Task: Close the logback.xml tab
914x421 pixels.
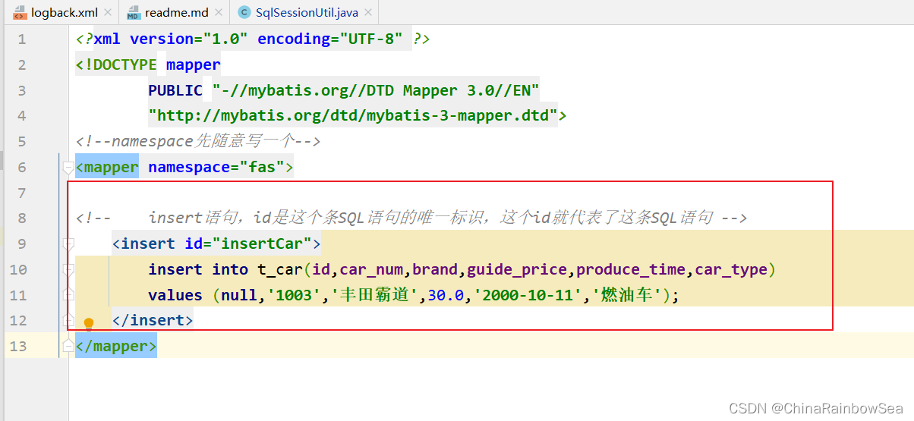Action: pyautogui.click(x=108, y=13)
